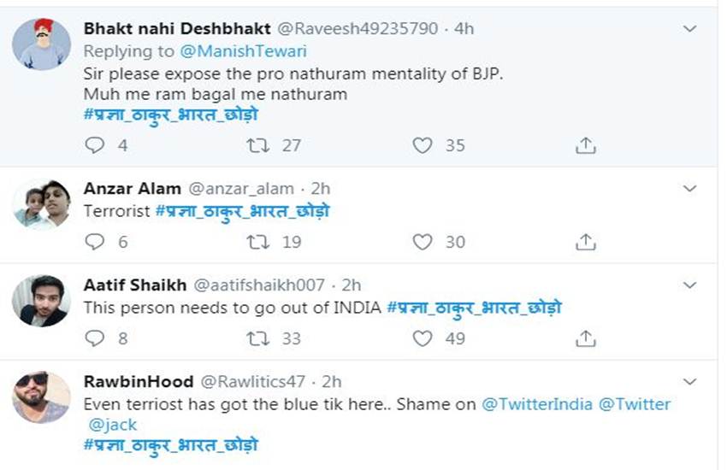Expand Anzar Alam's tweet options menu
Viewport: 727px width, 470px height.
click(x=691, y=189)
